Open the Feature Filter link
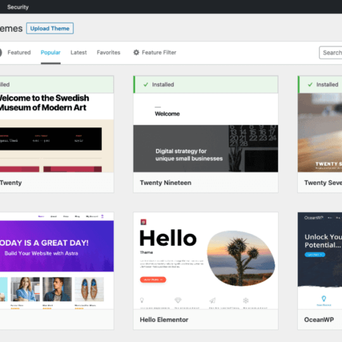Image resolution: width=342 pixels, height=342 pixels. pyautogui.click(x=155, y=53)
